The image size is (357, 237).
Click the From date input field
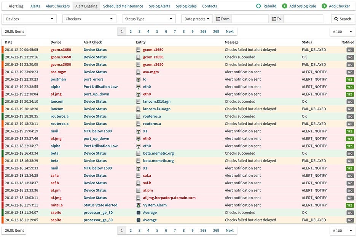click(250, 19)
